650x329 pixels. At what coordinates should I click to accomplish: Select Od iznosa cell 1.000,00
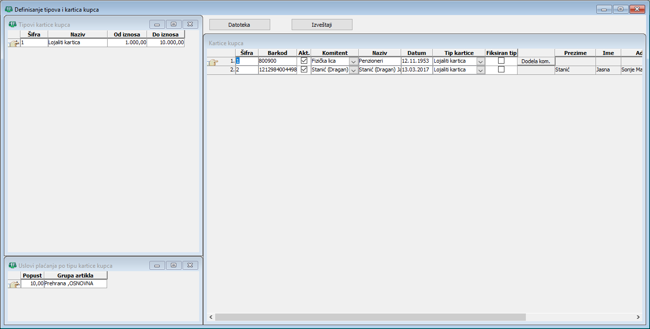click(x=127, y=43)
